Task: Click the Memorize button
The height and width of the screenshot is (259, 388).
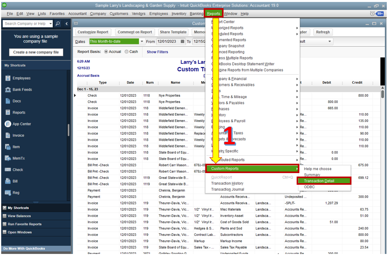Action: 198,32
